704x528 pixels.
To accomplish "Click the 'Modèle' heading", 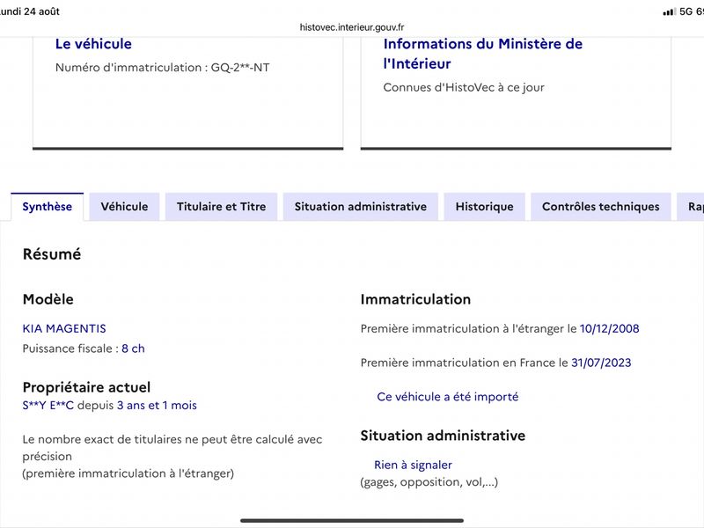I will tap(48, 299).
